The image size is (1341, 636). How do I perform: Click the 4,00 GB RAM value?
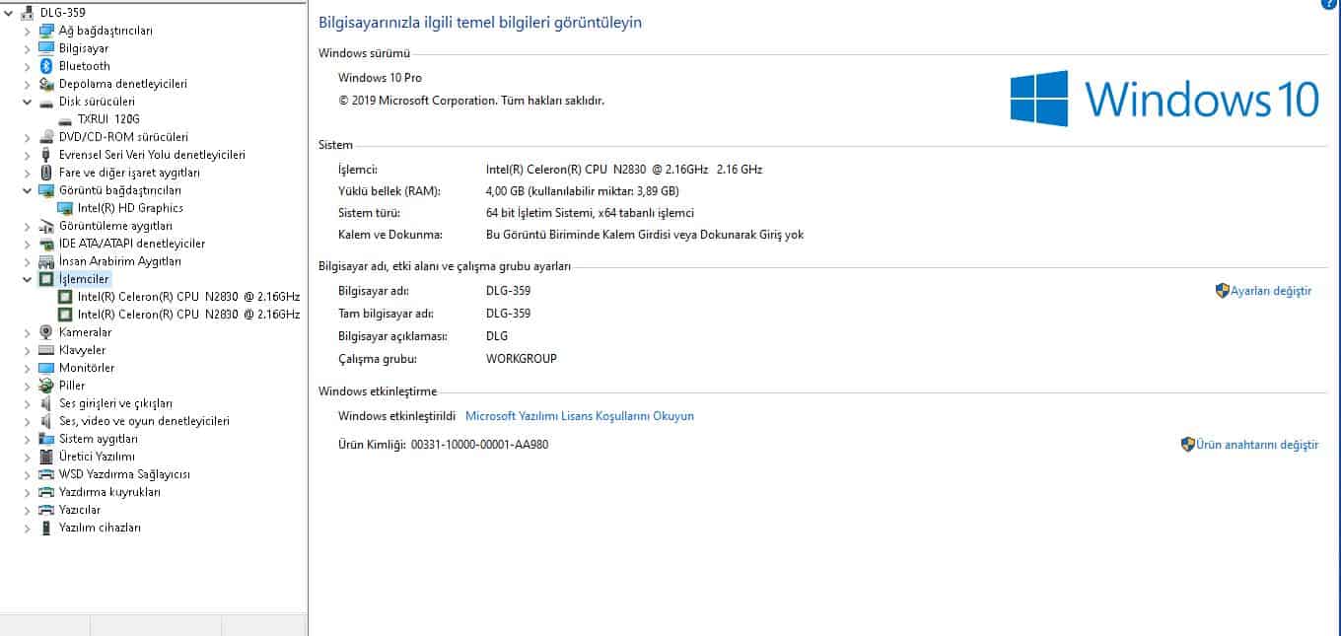pyautogui.click(x=583, y=191)
